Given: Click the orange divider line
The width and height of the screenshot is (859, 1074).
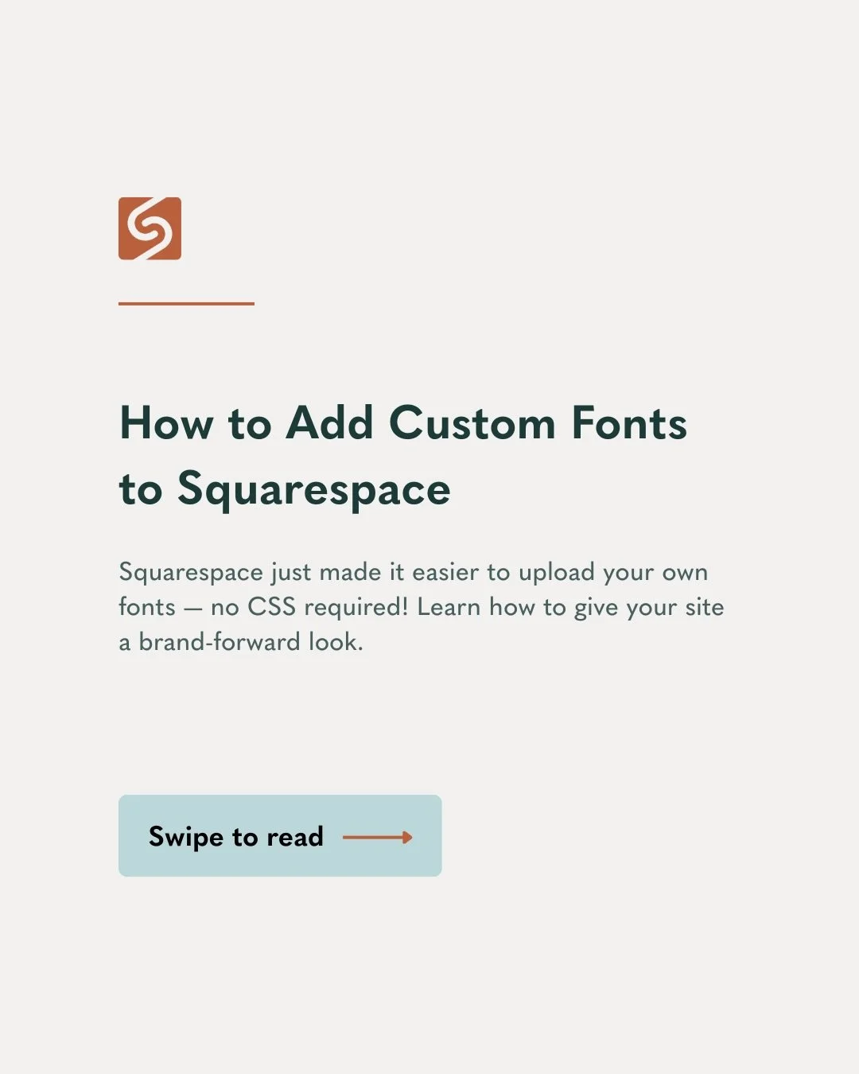Looking at the screenshot, I should [186, 302].
